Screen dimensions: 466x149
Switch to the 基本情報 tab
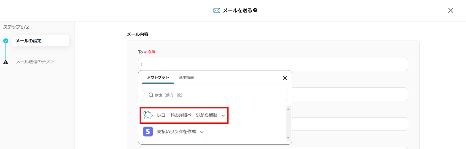[186, 77]
